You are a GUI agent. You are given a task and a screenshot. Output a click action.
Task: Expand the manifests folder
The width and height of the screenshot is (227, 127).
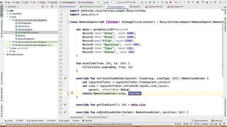tap(7, 14)
